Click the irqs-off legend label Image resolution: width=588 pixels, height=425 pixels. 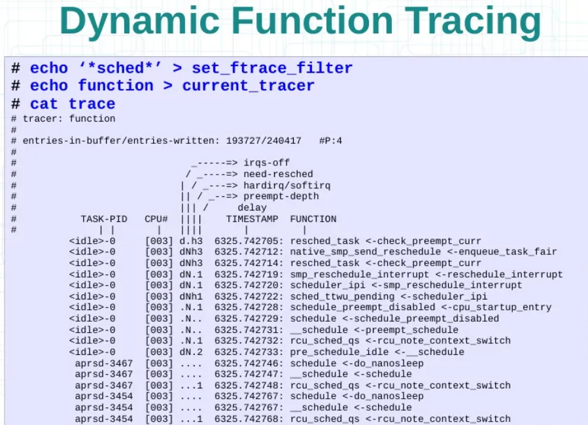coord(266,163)
